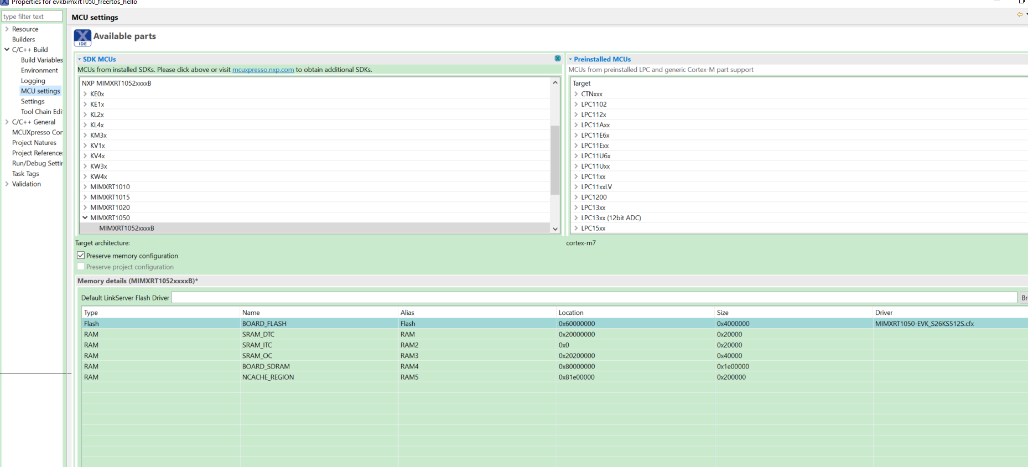Select Task Tags in the tree

pos(25,174)
